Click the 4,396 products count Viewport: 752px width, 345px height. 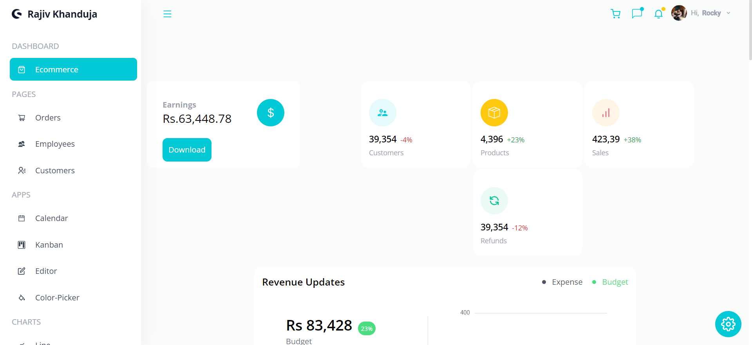[x=492, y=139]
